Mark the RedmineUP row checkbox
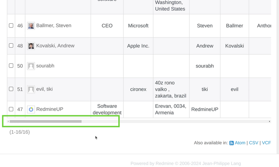The width and height of the screenshot is (279, 167). [x=11, y=109]
